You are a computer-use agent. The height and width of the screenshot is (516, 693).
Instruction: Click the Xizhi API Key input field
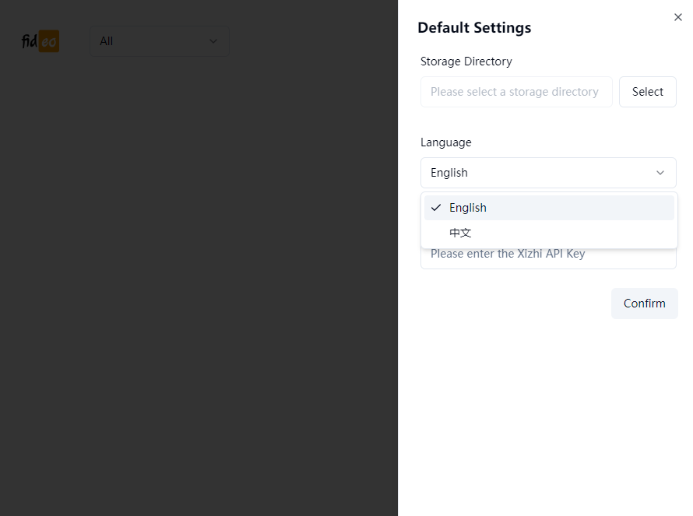(x=548, y=258)
